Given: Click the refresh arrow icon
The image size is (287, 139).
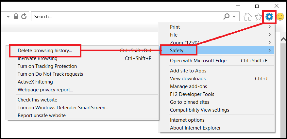Looking at the screenshot, I should [x=24, y=16].
